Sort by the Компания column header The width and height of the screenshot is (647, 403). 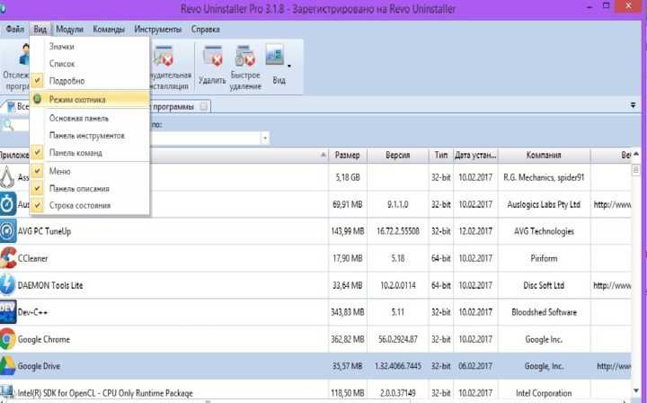(544, 156)
